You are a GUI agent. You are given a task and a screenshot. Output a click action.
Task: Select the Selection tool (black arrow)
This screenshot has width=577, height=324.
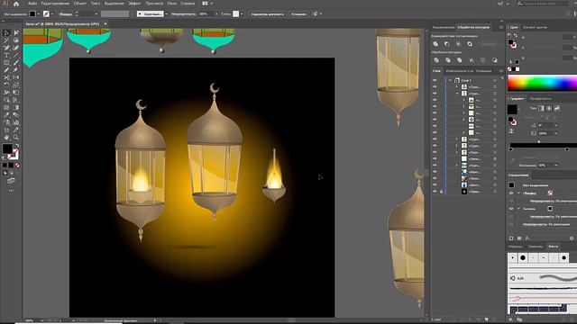[6, 32]
